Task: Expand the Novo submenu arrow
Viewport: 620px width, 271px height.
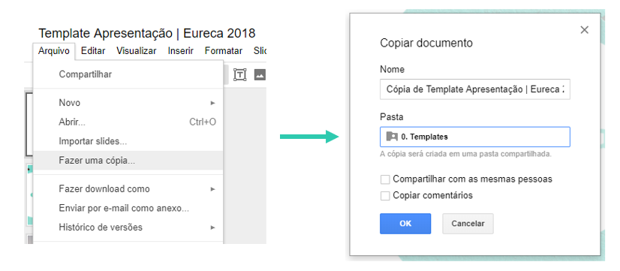Action: [x=212, y=103]
